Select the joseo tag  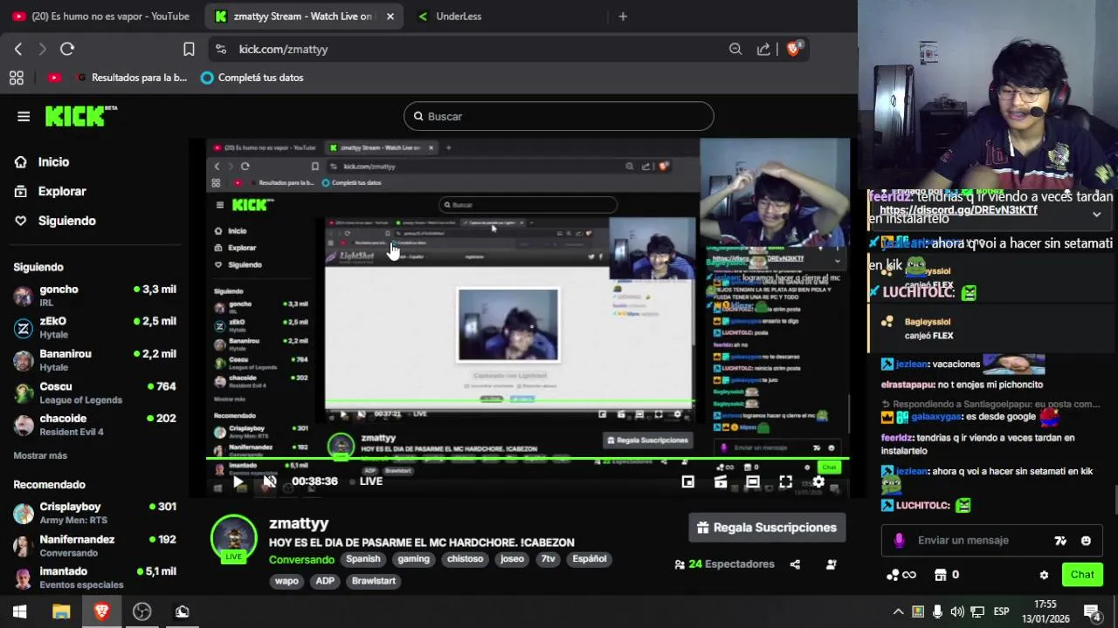(x=512, y=559)
